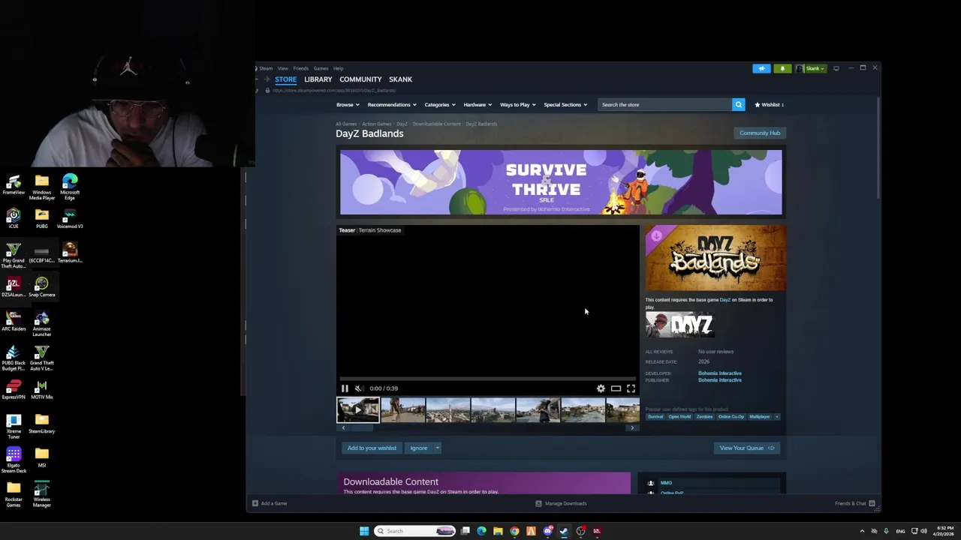Click Community Hub button
This screenshot has height=540, width=961.
(x=760, y=133)
